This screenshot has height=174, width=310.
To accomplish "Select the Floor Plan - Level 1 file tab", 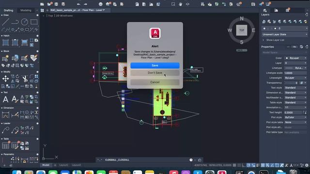I will [77, 10].
